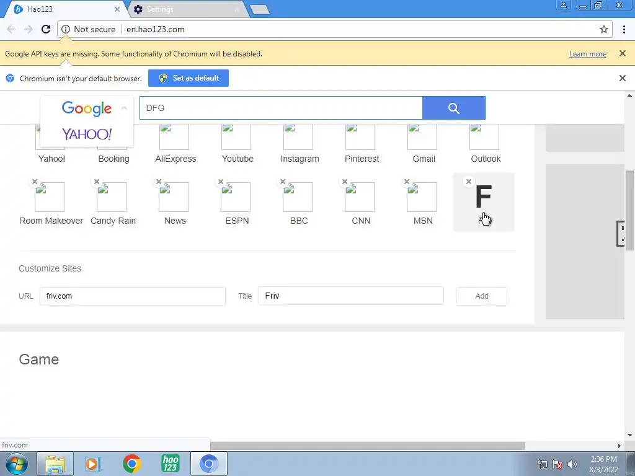
Task: Remove the Room Makeover tile with its X
Action: pos(35,182)
